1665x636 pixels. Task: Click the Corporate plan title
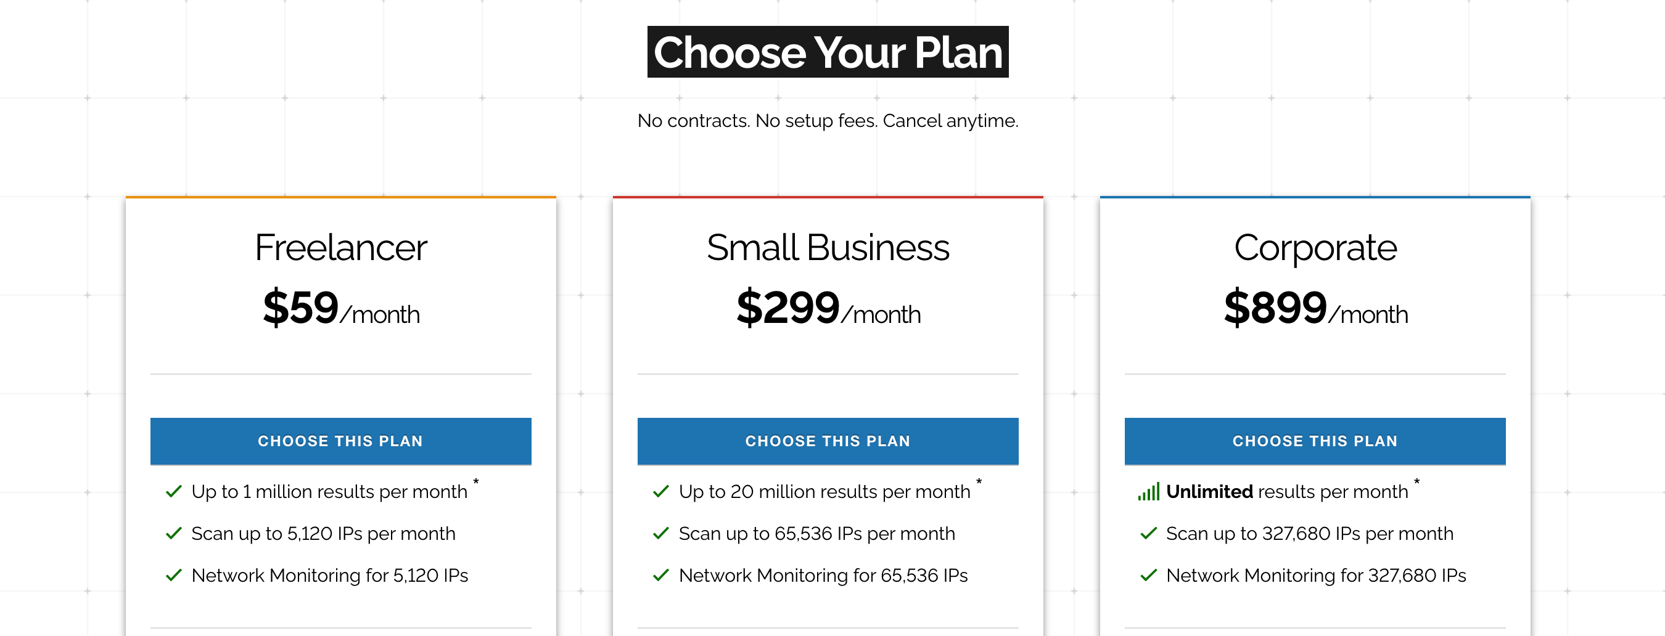click(1315, 248)
